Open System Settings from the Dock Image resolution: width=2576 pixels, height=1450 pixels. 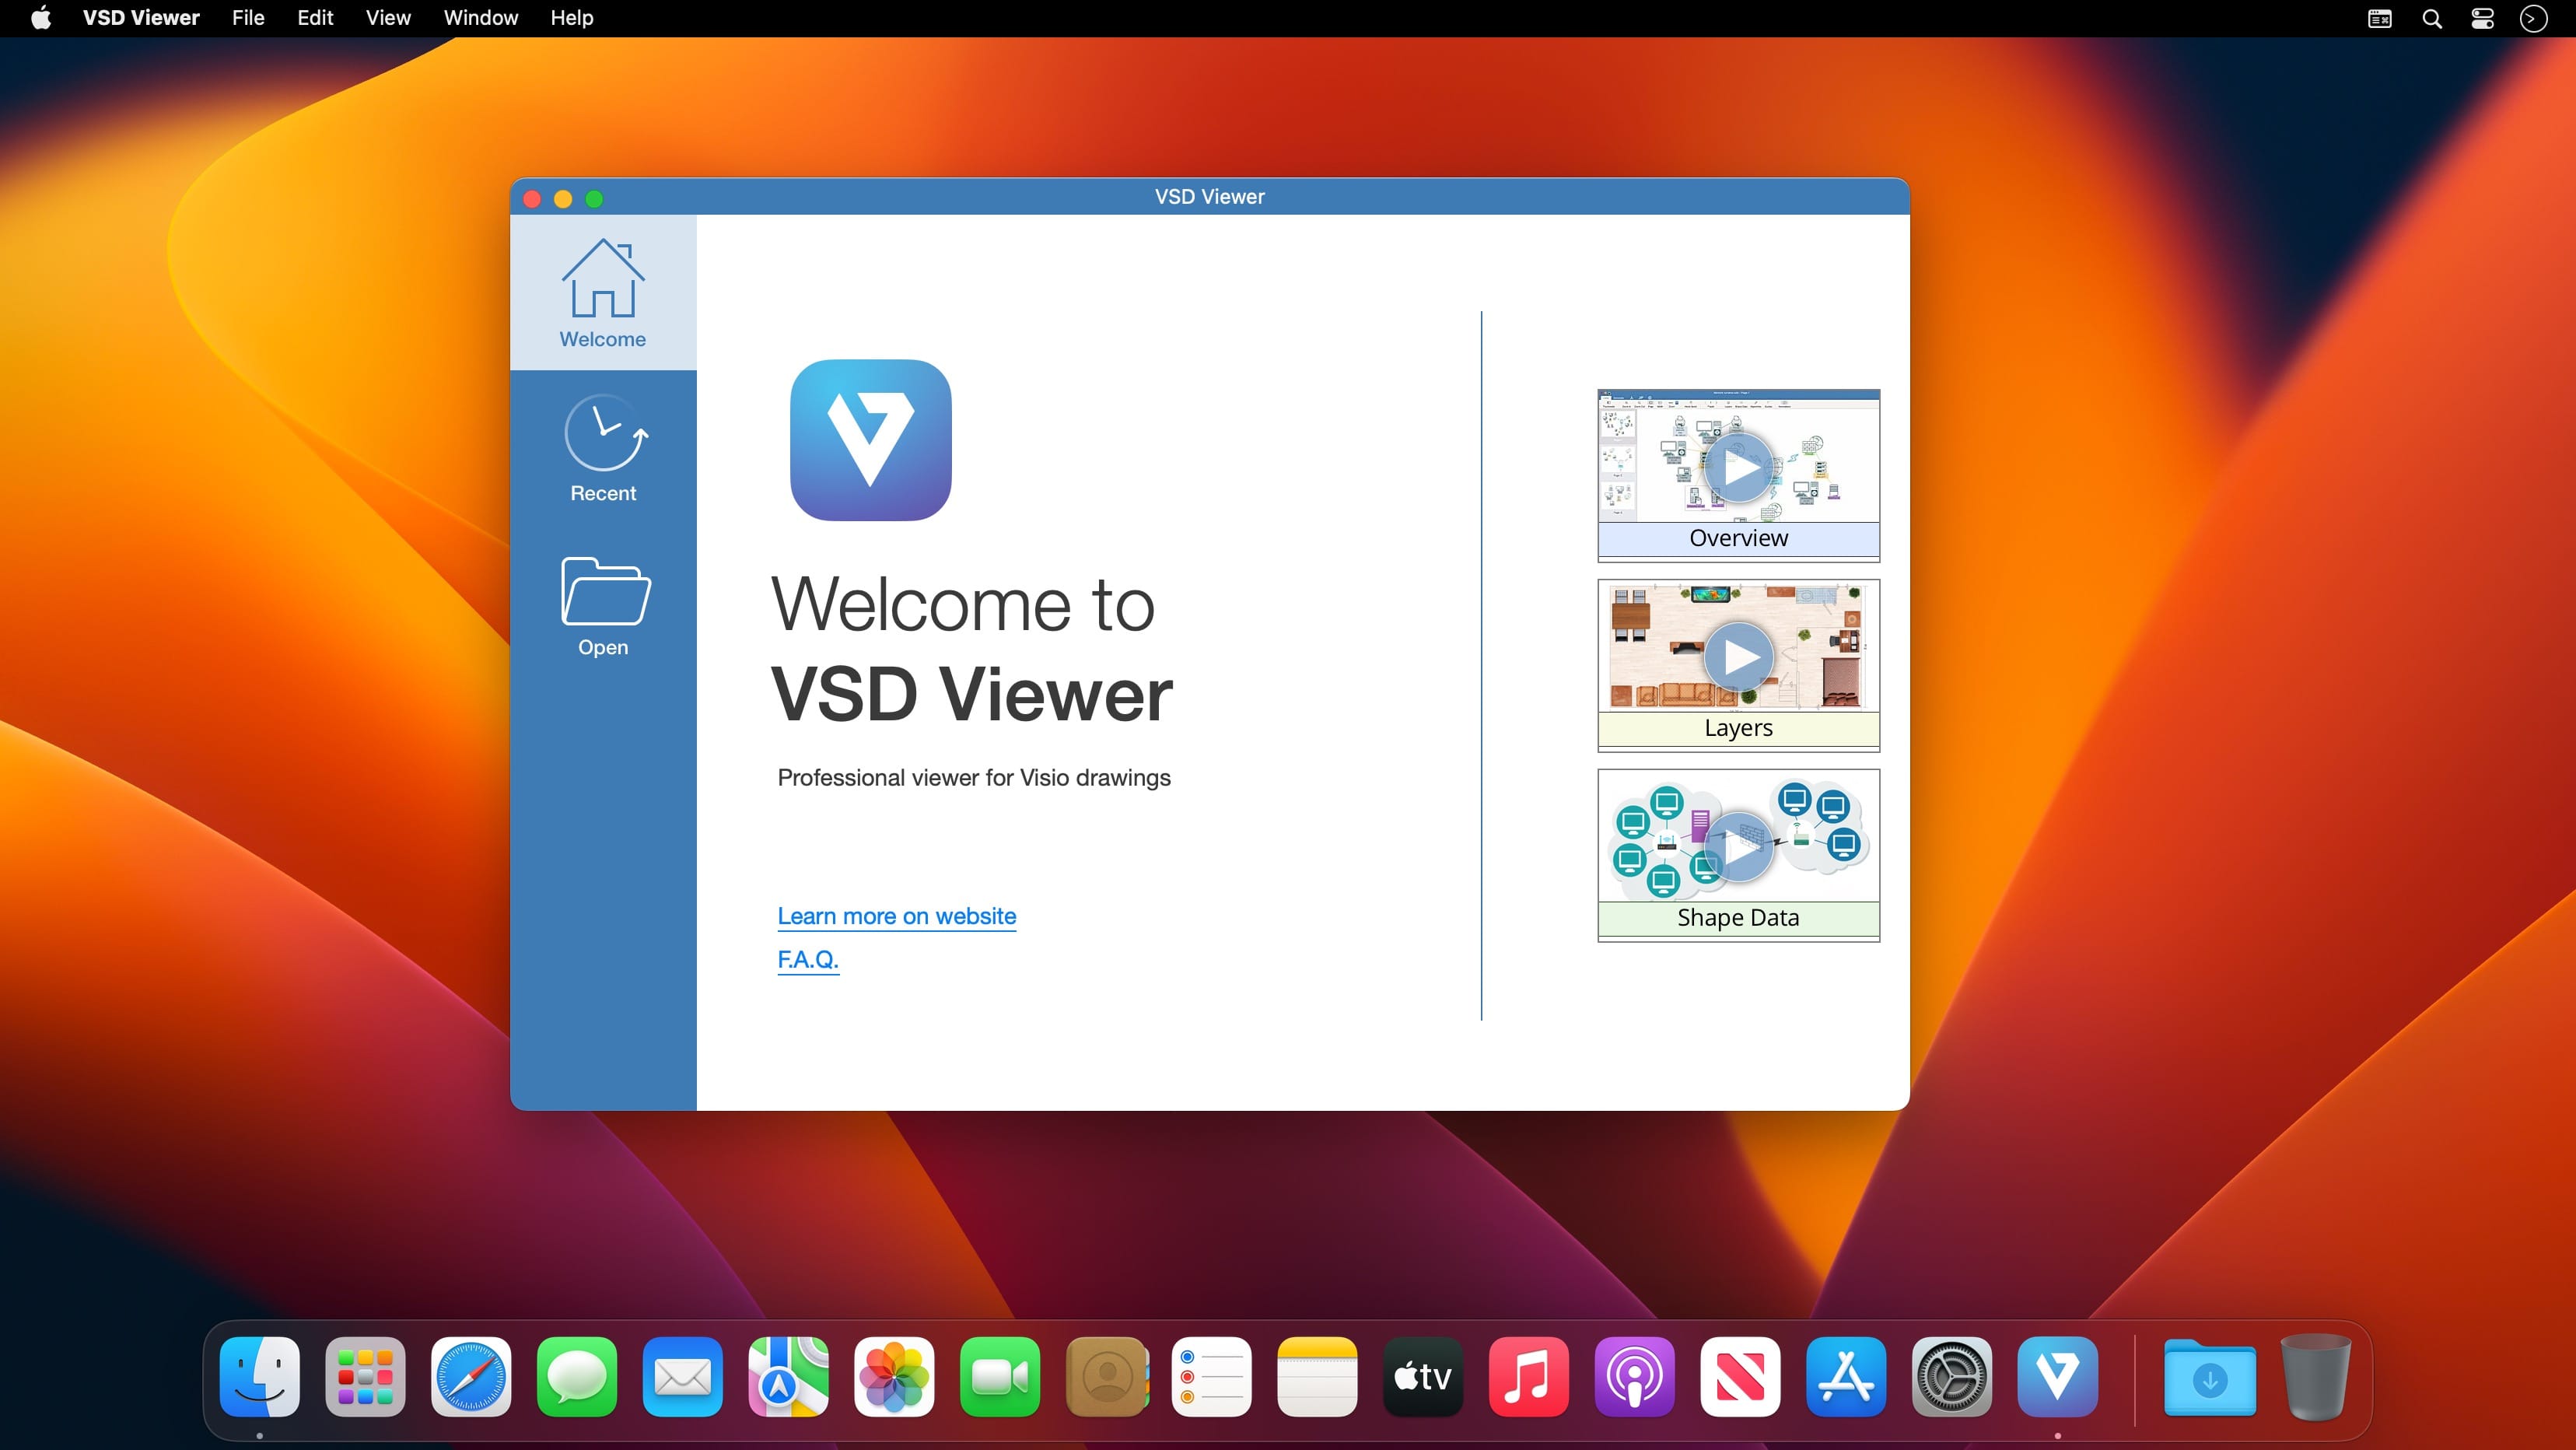click(x=1952, y=1377)
